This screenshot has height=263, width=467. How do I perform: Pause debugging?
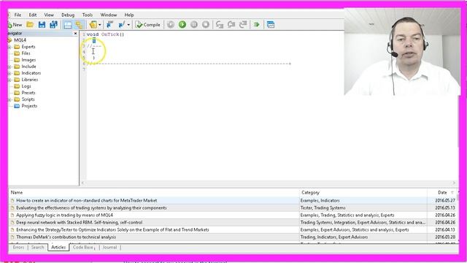pos(194,25)
